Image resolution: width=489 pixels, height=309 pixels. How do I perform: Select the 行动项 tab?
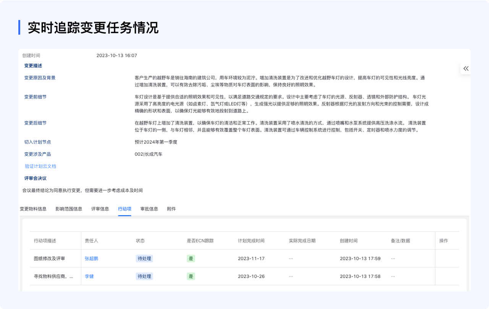point(125,209)
